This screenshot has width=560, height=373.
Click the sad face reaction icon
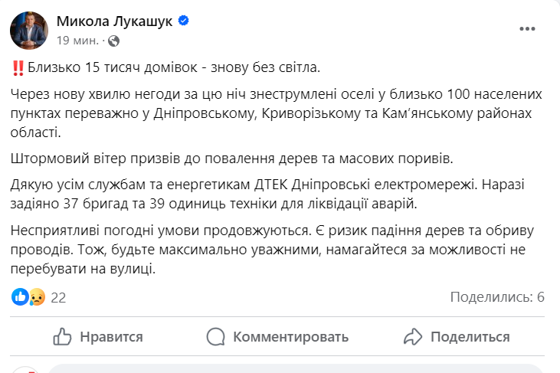click(x=36, y=297)
